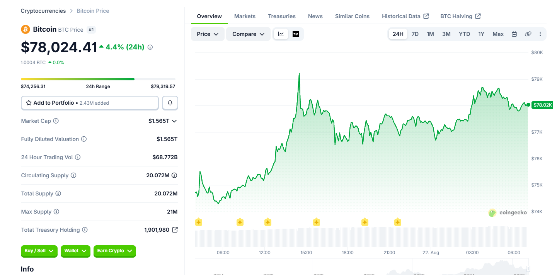Open Fully Diluted Valuation info icon
The height and width of the screenshot is (275, 557).
coord(84,139)
